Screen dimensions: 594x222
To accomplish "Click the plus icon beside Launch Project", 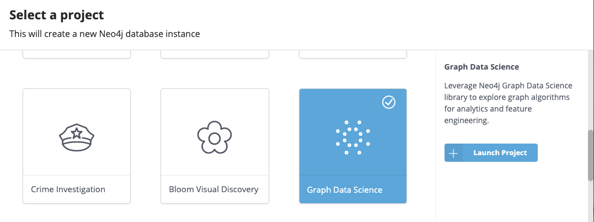I will pos(453,153).
